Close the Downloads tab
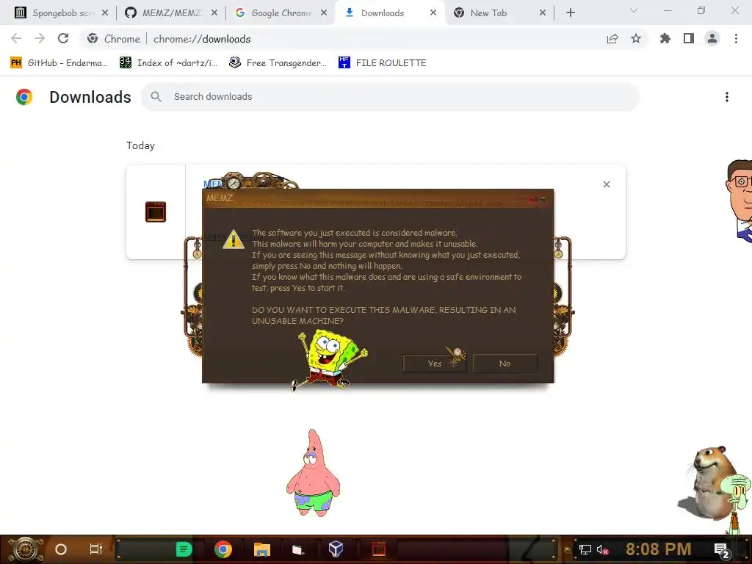The height and width of the screenshot is (564, 752). pyautogui.click(x=433, y=13)
